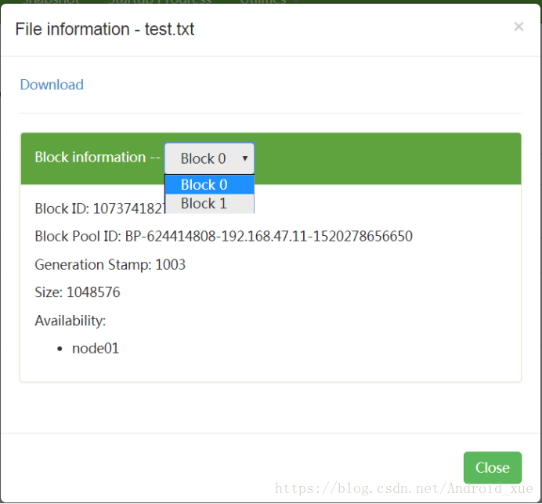Viewport: 542px width, 504px height.
Task: Select Block 0 in the dropdown list
Action: click(210, 185)
